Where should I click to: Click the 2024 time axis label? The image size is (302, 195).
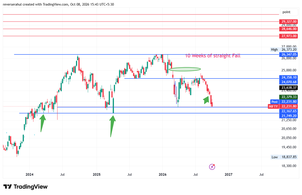[x=29, y=174]
